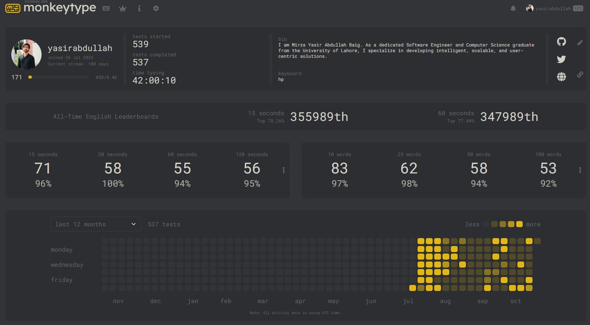Screen dimensions: 590x325
Task: Click the profile picture of yasirabdullah
Action: 27,54
